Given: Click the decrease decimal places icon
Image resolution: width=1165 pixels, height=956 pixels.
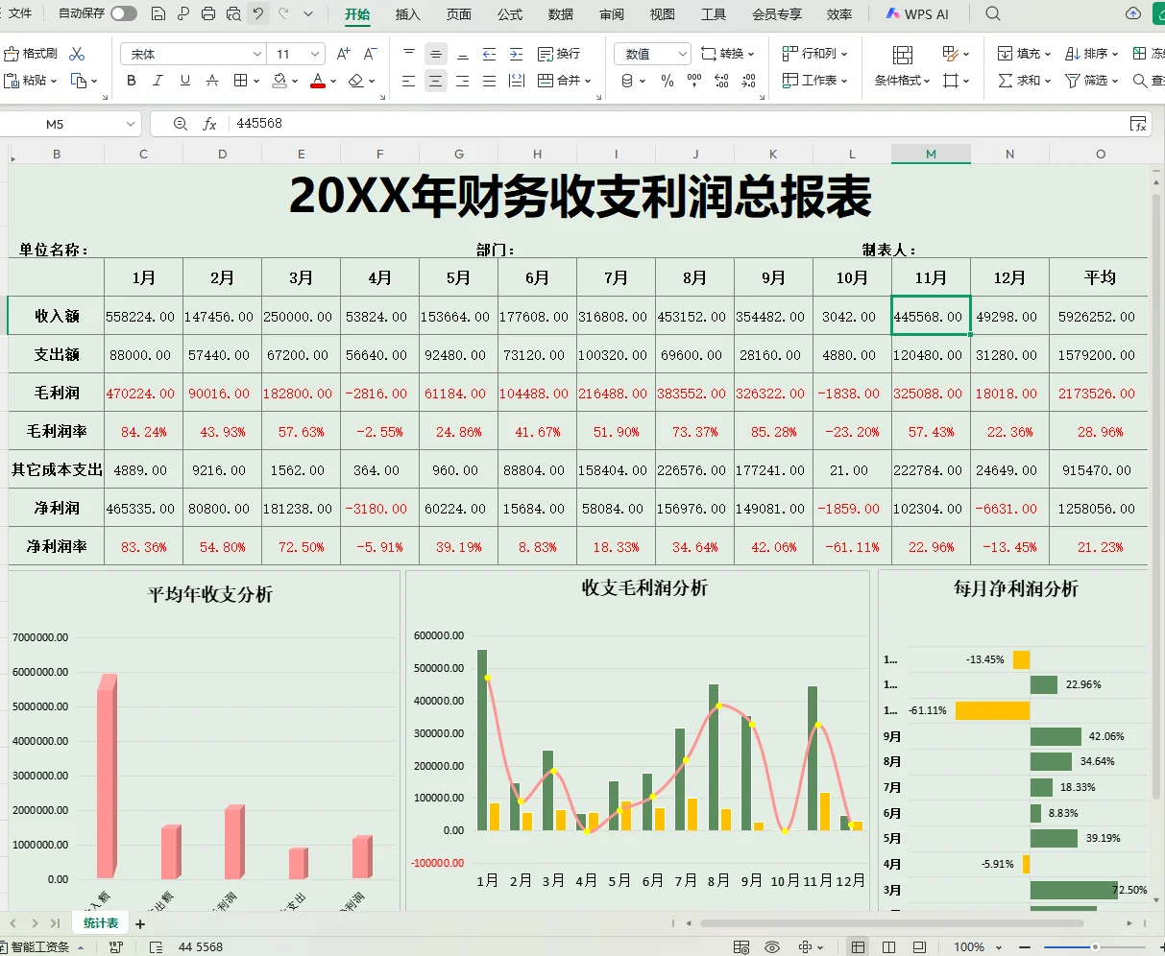Looking at the screenshot, I should pos(749,81).
